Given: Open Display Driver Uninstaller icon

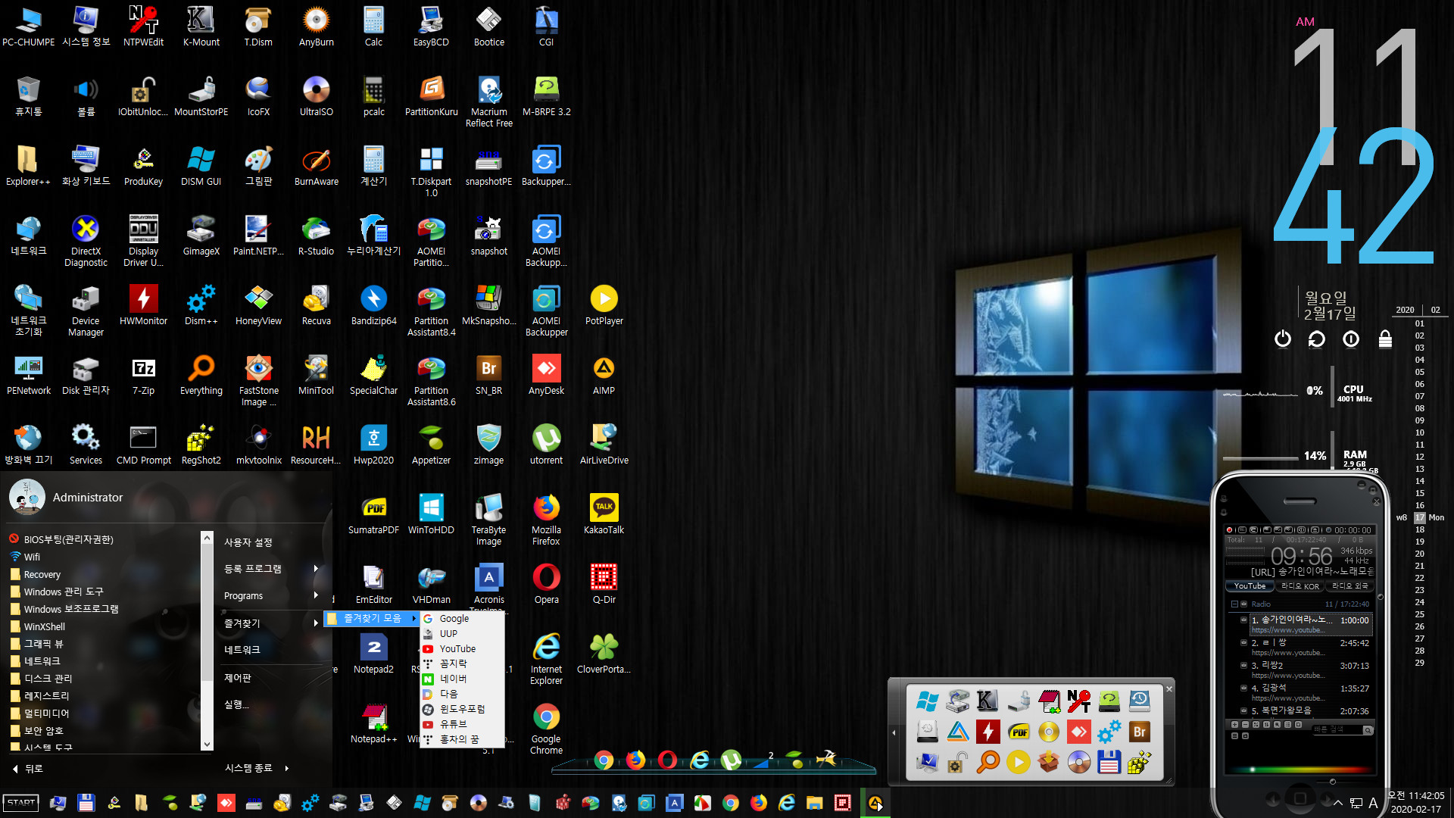Looking at the screenshot, I should [143, 240].
